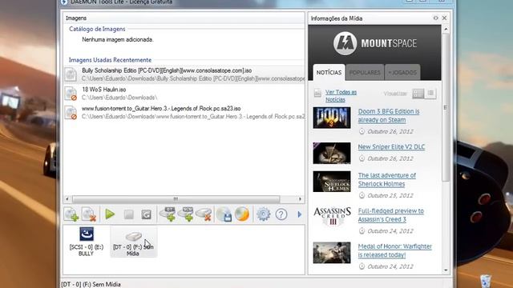The width and height of the screenshot is (513, 288).
Task: Click the horizontal scrollbar thumb in image list
Action: (x=176, y=199)
